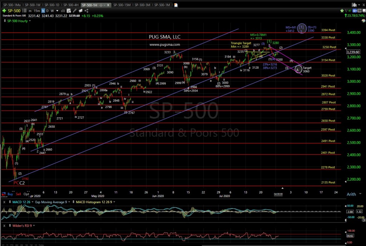
Task: Click the 56.62 RSI value box
Action: [351, 236]
